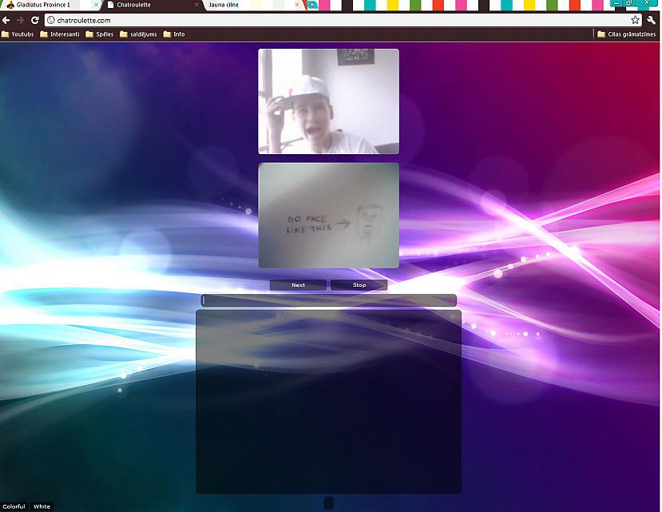This screenshot has width=662, height=512.
Task: Switch to the Colorful theme
Action: (x=14, y=506)
